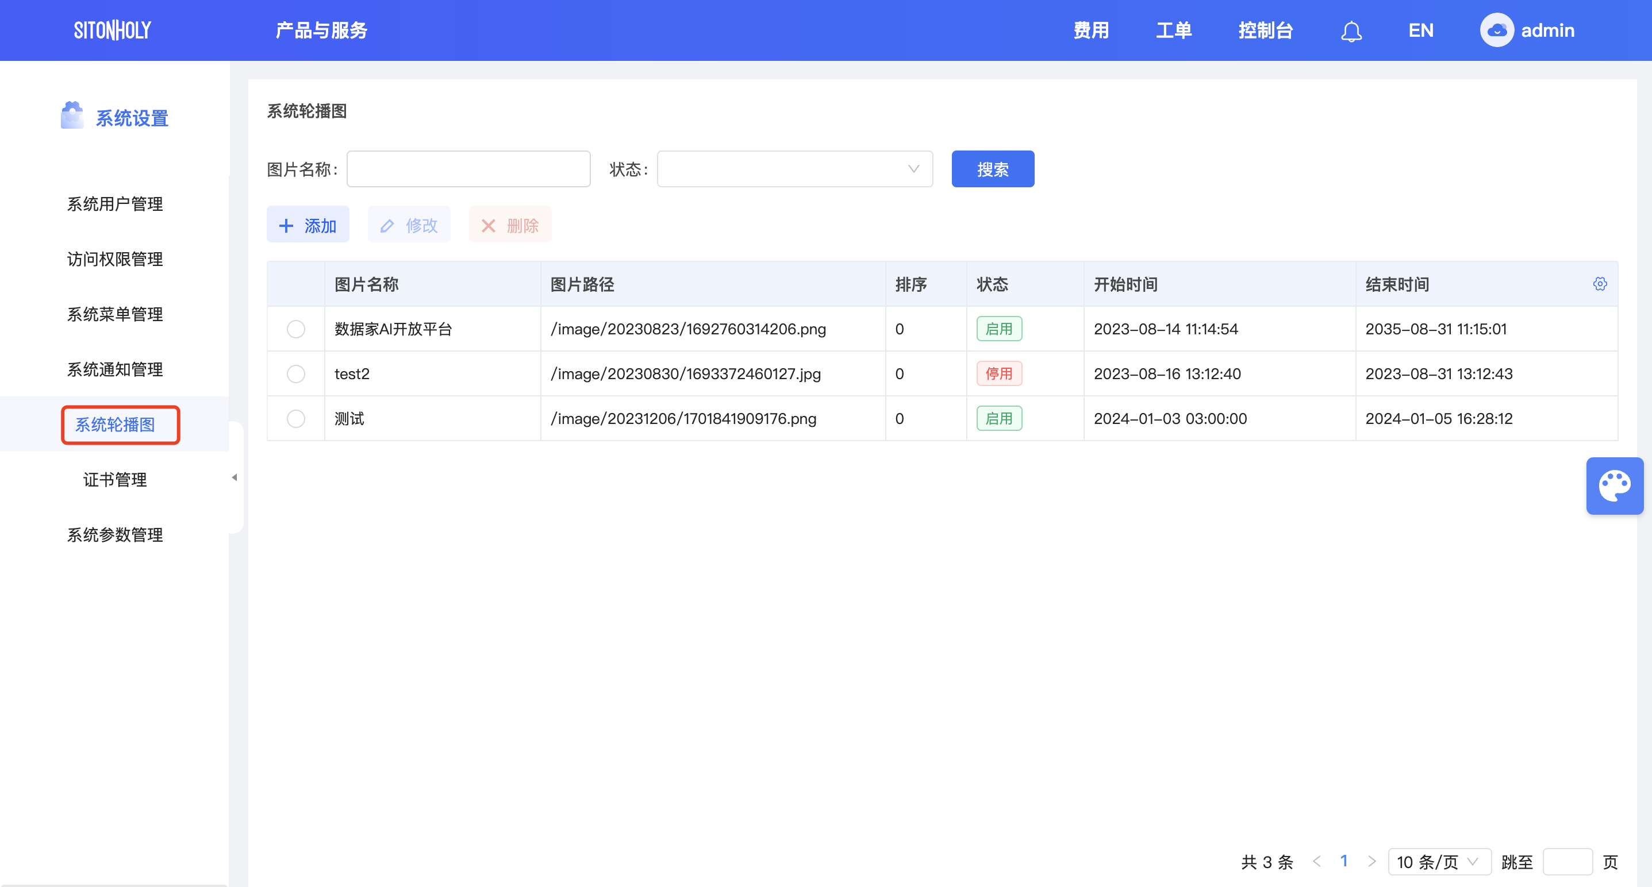Go to 系统用户管理
The height and width of the screenshot is (887, 1652).
coord(115,204)
